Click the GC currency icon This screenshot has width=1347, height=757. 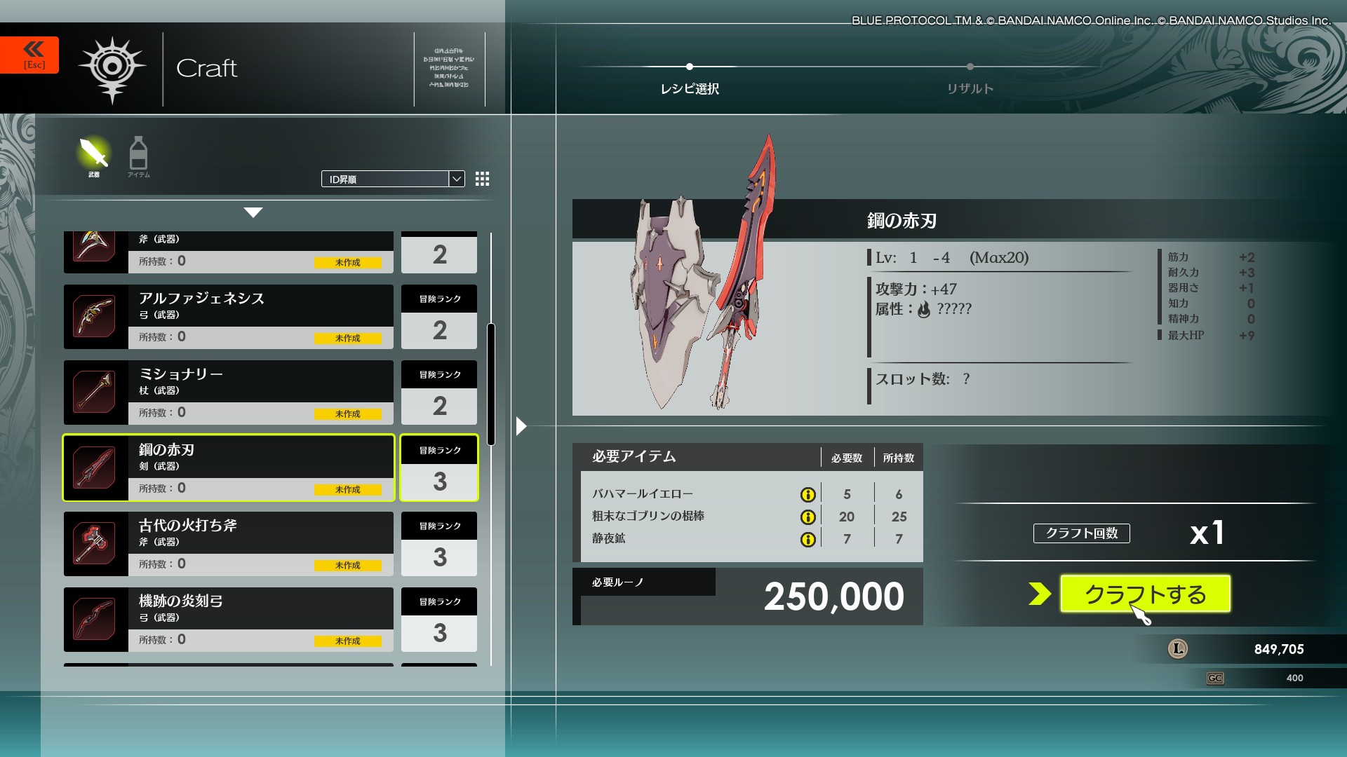point(1215,678)
